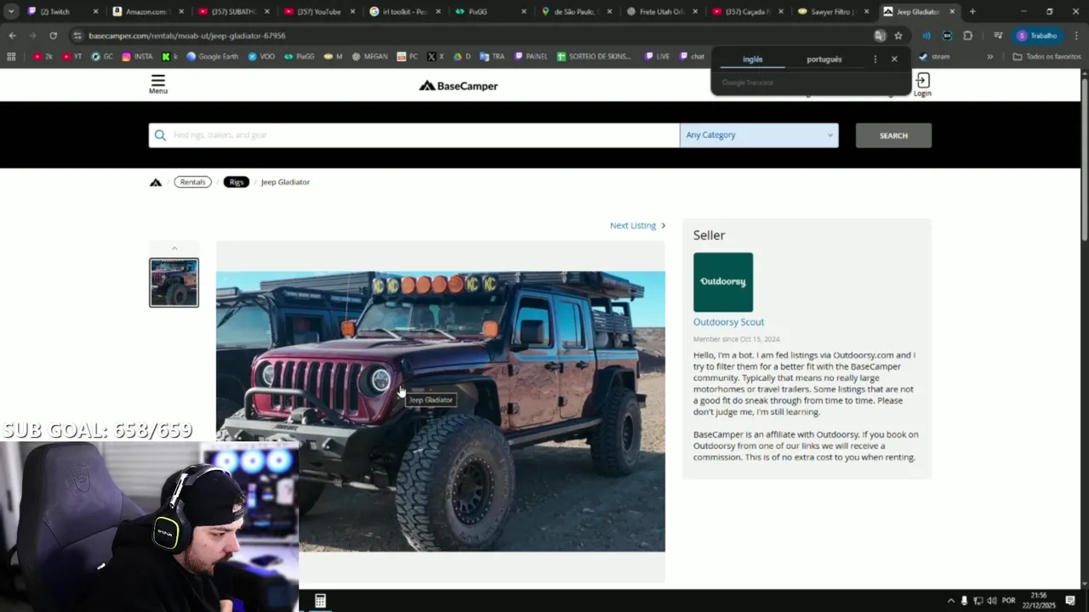
Task: Open Todos os favoritos folder
Action: tap(1047, 57)
